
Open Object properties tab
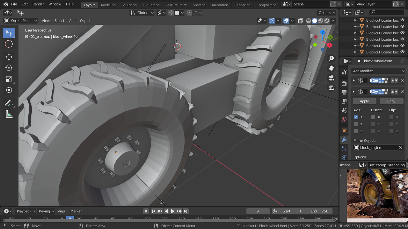344,131
